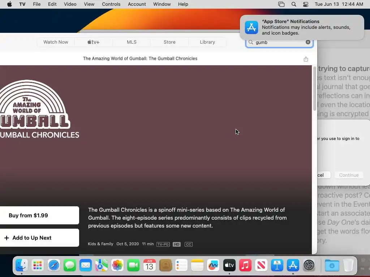The height and width of the screenshot is (277, 370).
Task: Open App Store from the dock
Action: [293, 265]
